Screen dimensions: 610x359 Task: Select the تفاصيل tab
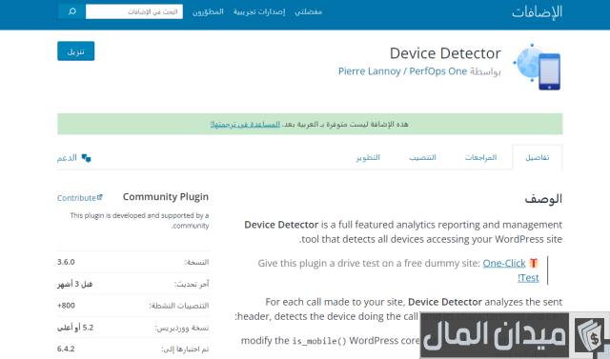click(538, 157)
